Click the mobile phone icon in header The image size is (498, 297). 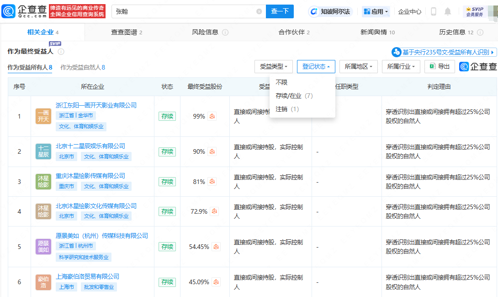pyautogui.click(x=434, y=11)
